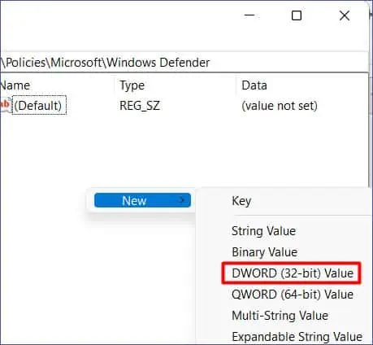Click the Data column header
373x345 pixels.
click(x=254, y=85)
